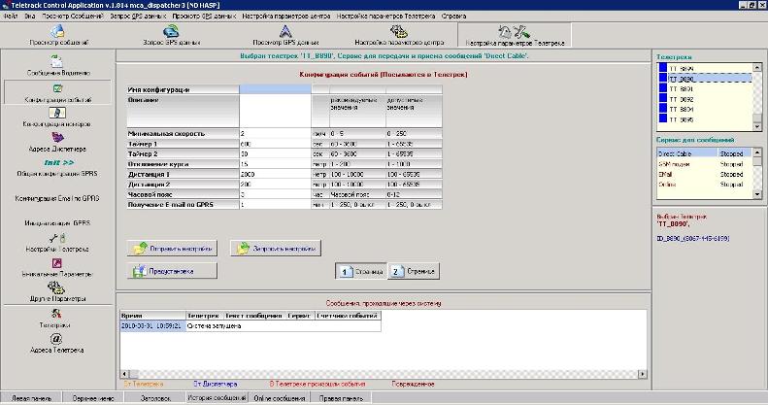Click the Имя конфигурации input field

(275, 89)
